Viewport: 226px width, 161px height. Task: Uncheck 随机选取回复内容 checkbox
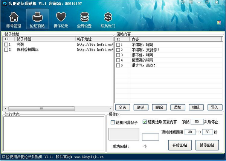145,122
